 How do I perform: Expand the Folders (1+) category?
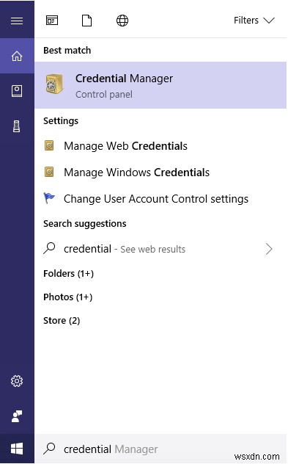tap(69, 273)
